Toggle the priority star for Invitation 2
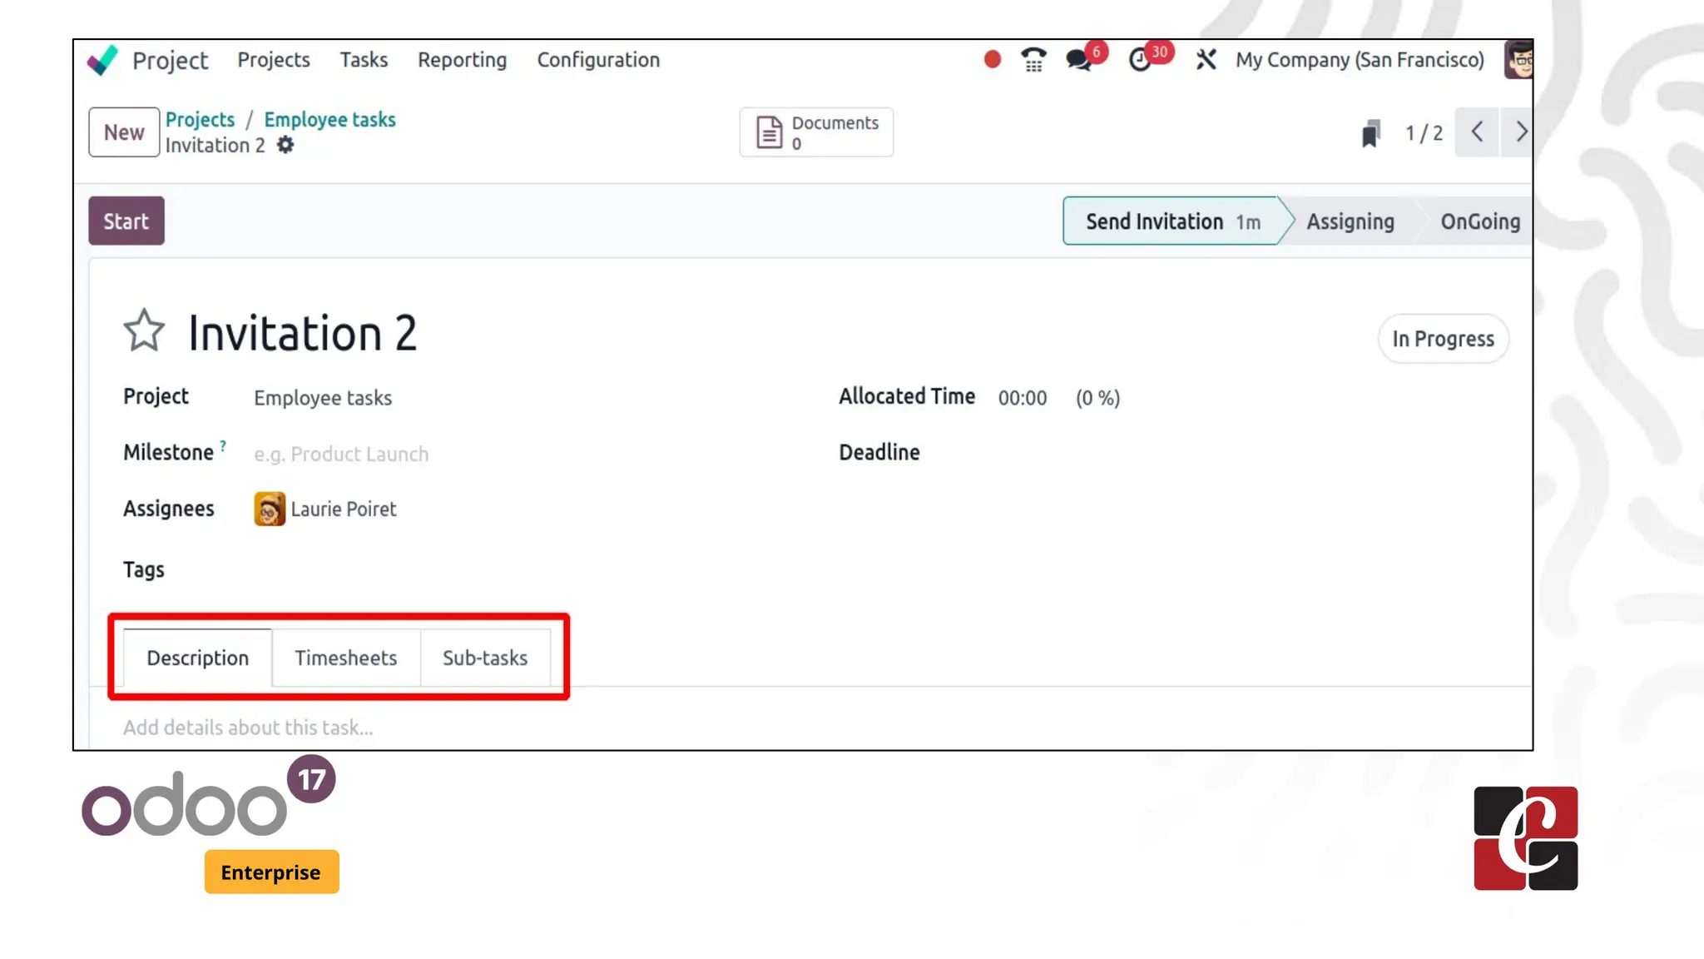The image size is (1704, 959). coord(144,331)
